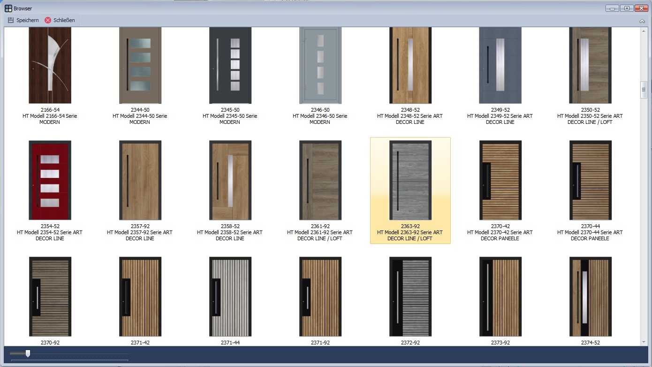Select door model 2166-54 thumbnail
Image resolution: width=652 pixels, height=367 pixels.
(x=50, y=65)
